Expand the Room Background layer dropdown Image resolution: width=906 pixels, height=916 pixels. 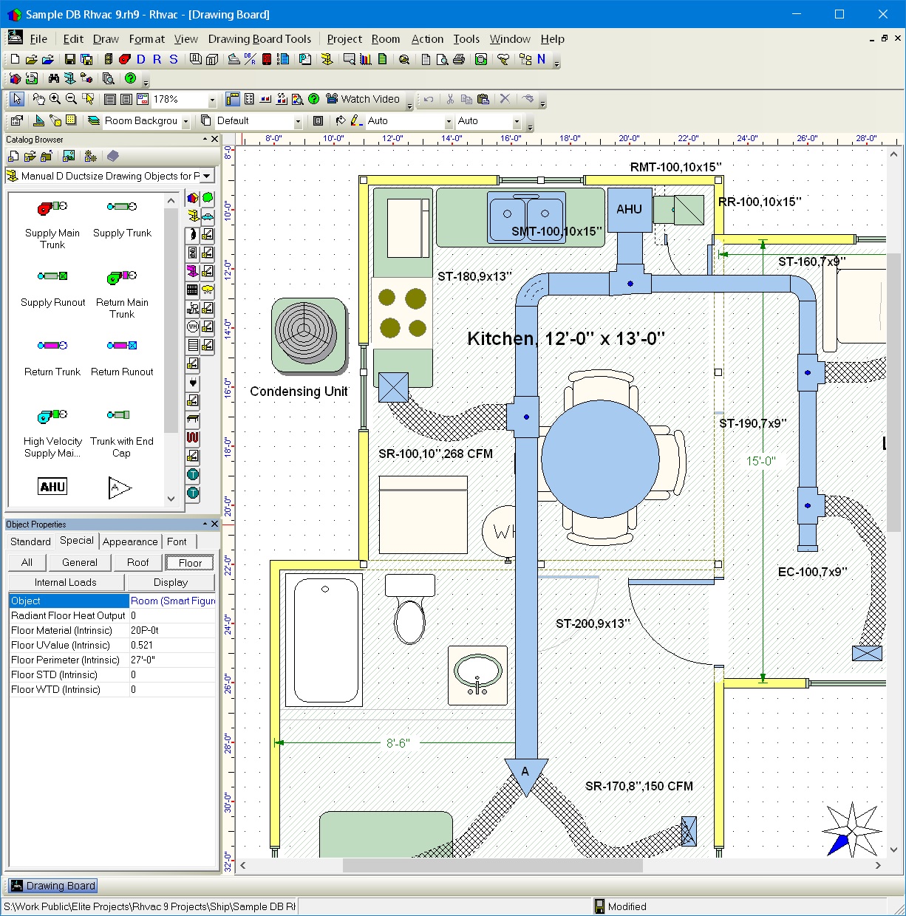coord(185,121)
